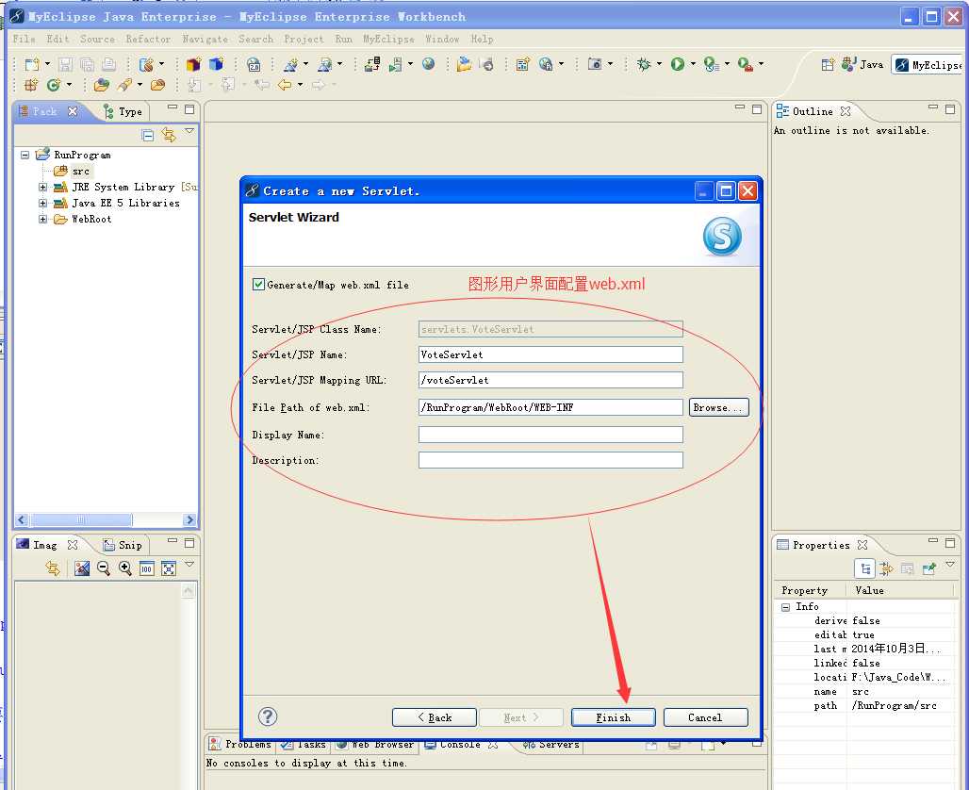Click the Debug bug icon in toolbar
The width and height of the screenshot is (969, 790).
pyautogui.click(x=643, y=64)
